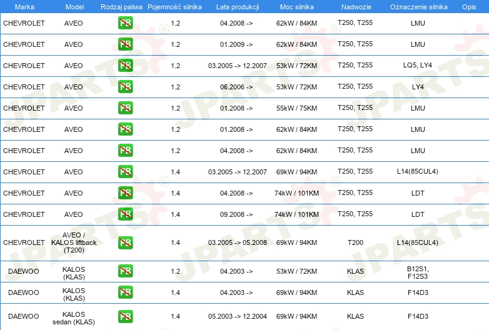The height and width of the screenshot is (330, 489).
Task: Select LDT cell in the 09.2008 row
Action: pos(418,214)
